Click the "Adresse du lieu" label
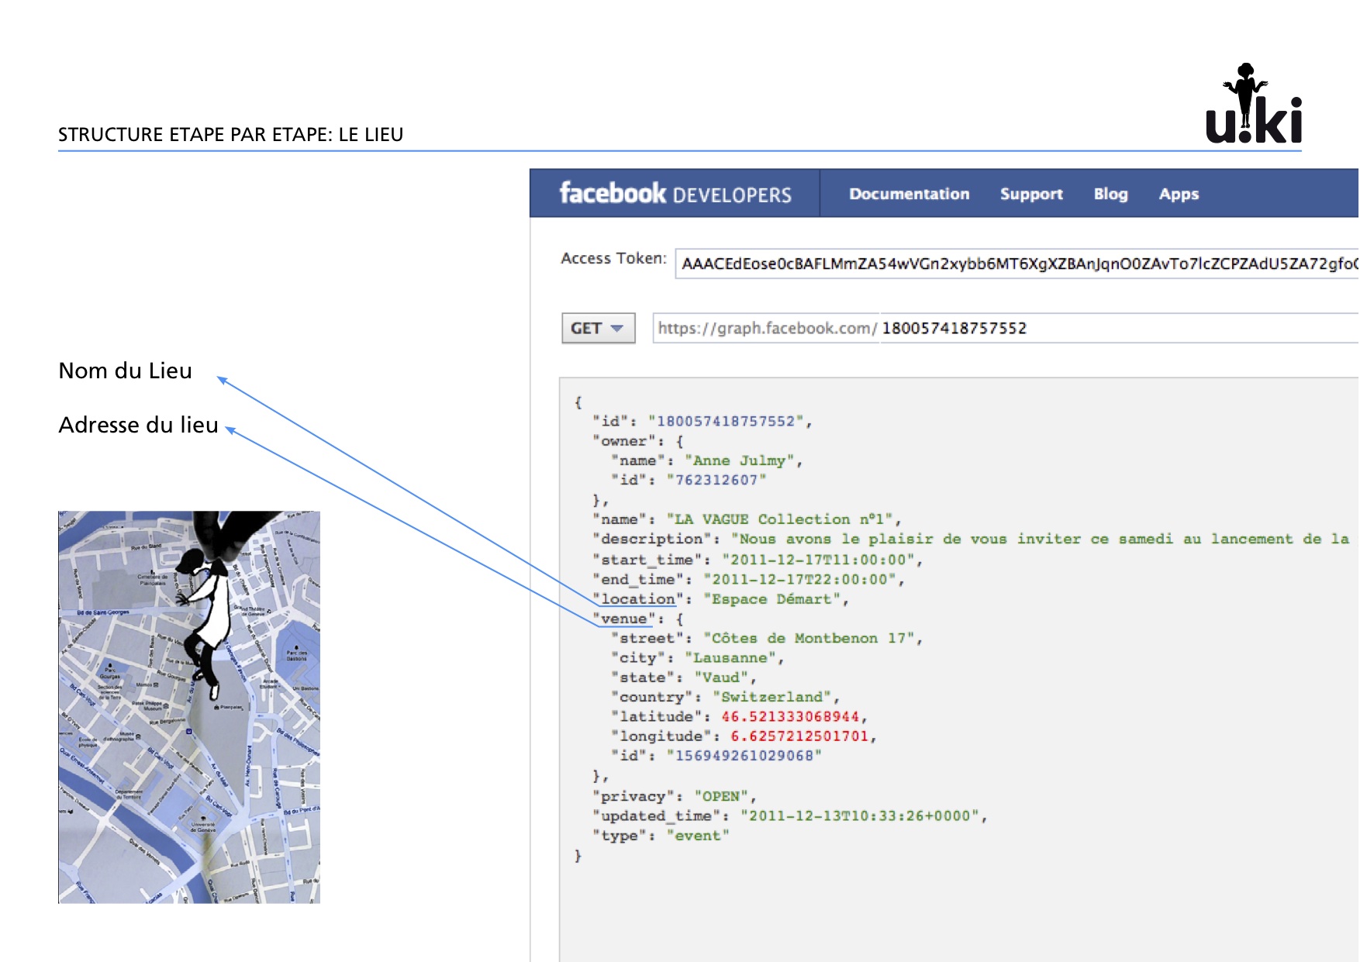The height and width of the screenshot is (962, 1360). click(x=138, y=425)
